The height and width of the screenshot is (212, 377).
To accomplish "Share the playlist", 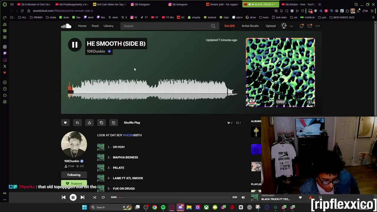I will [89, 123].
